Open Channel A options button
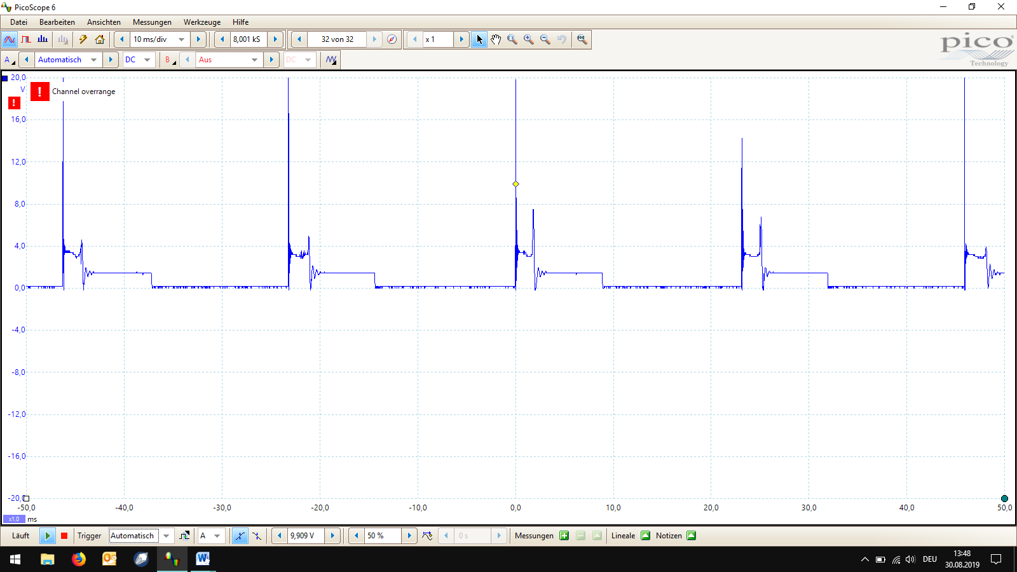 click(10, 60)
